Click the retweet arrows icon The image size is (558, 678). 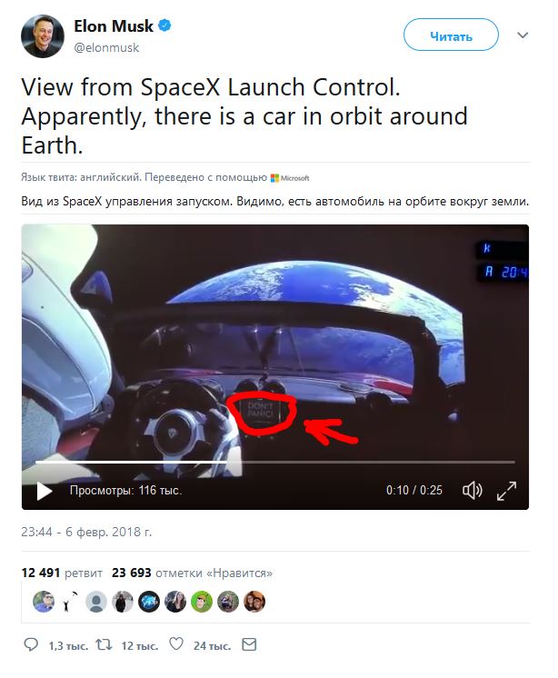[x=104, y=644]
